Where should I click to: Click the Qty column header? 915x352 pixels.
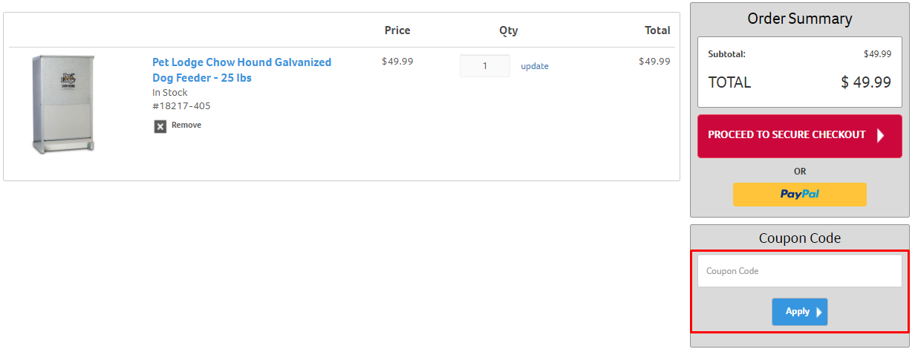509,30
